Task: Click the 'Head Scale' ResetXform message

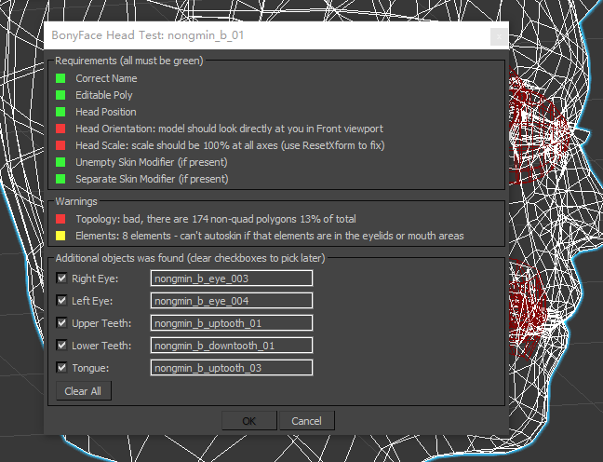Action: click(x=230, y=145)
